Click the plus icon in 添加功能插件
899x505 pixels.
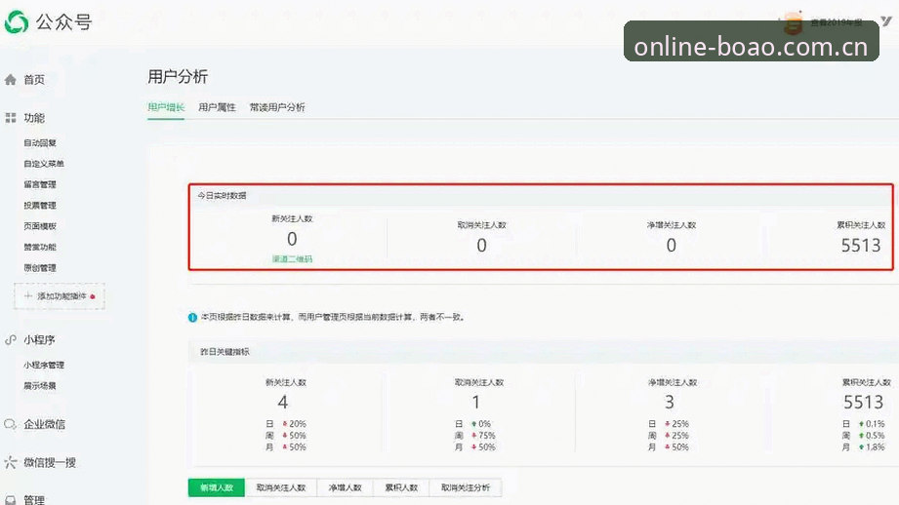28,296
